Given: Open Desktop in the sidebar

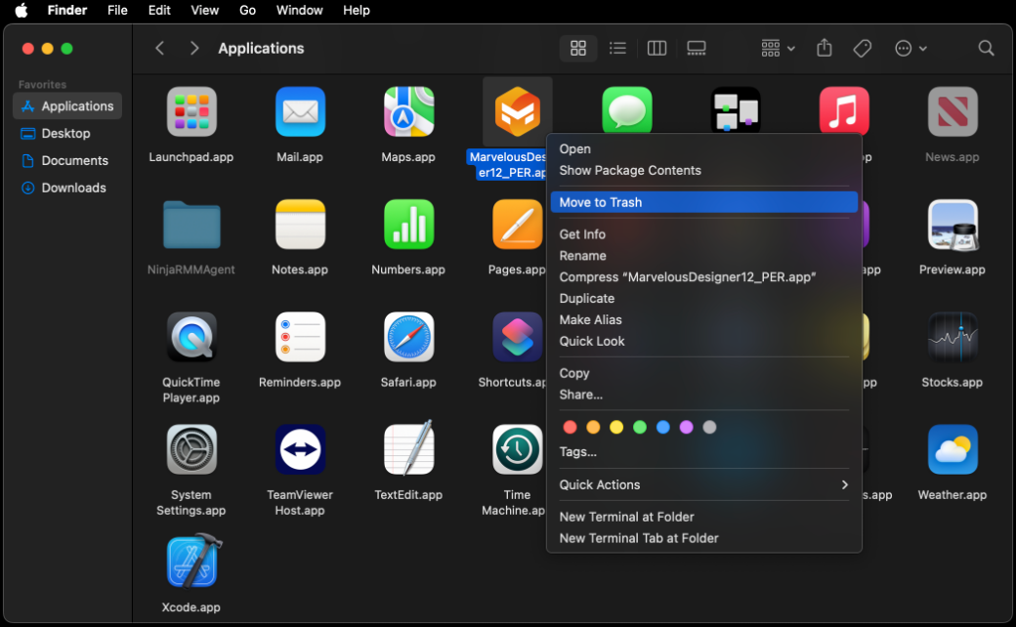Looking at the screenshot, I should 67,134.
